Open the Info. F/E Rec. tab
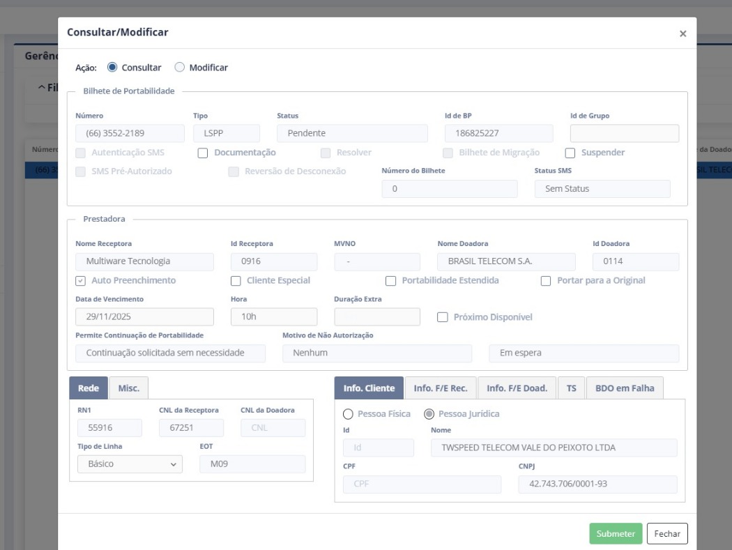This screenshot has height=550, width=732. pyautogui.click(x=440, y=388)
